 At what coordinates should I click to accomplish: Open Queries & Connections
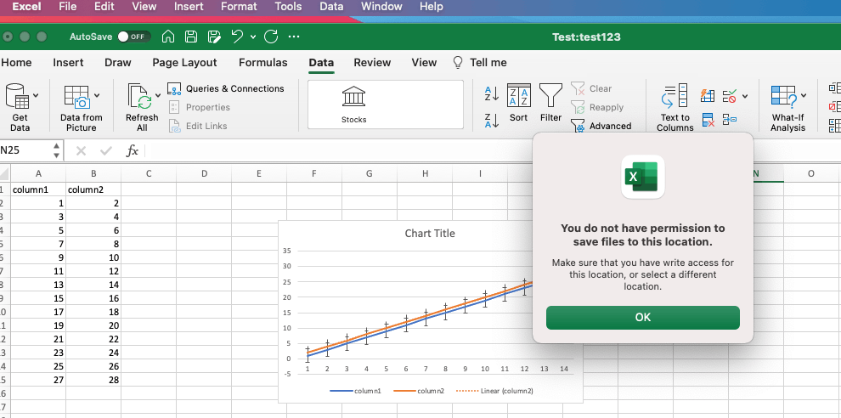click(x=226, y=88)
